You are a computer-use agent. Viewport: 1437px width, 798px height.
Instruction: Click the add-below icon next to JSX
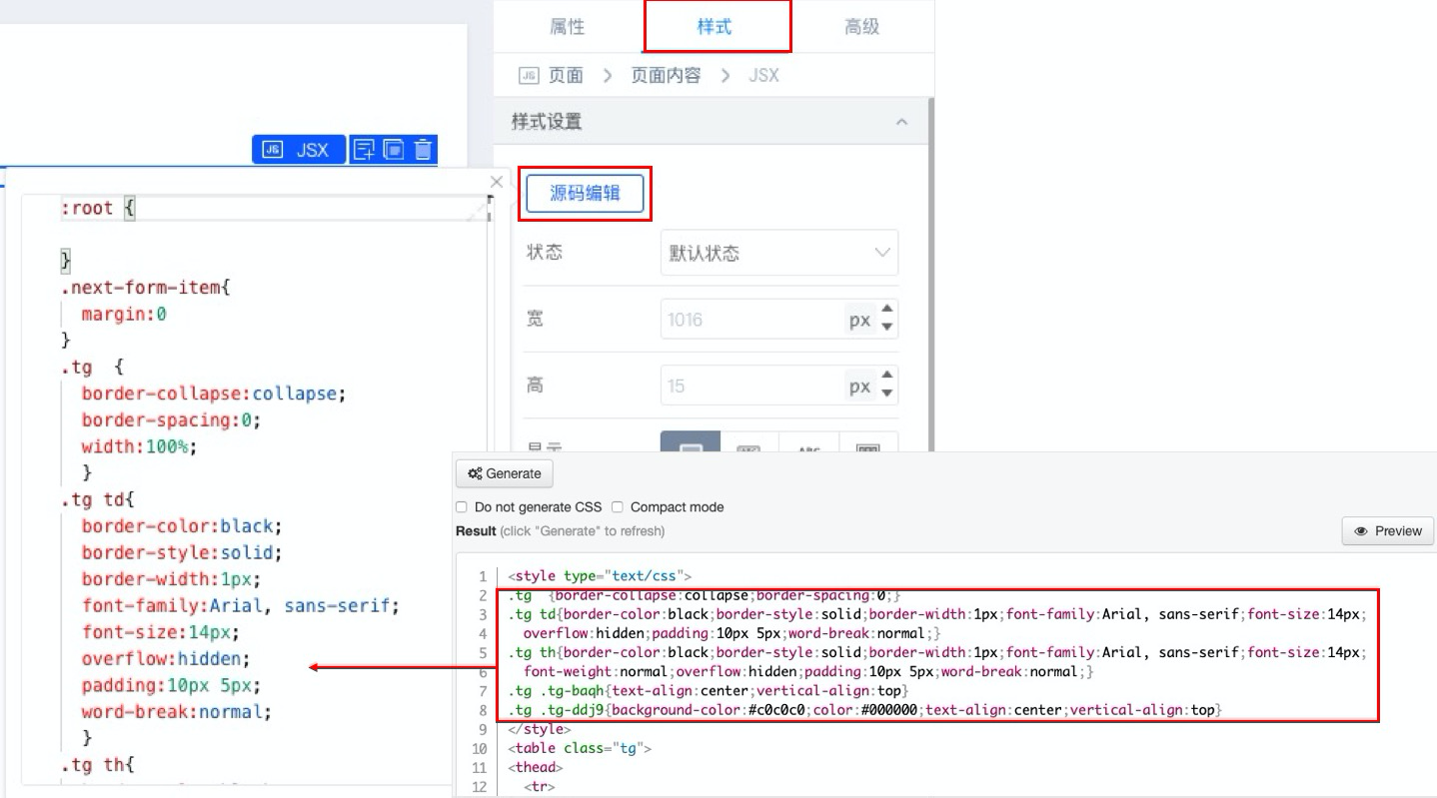(365, 150)
